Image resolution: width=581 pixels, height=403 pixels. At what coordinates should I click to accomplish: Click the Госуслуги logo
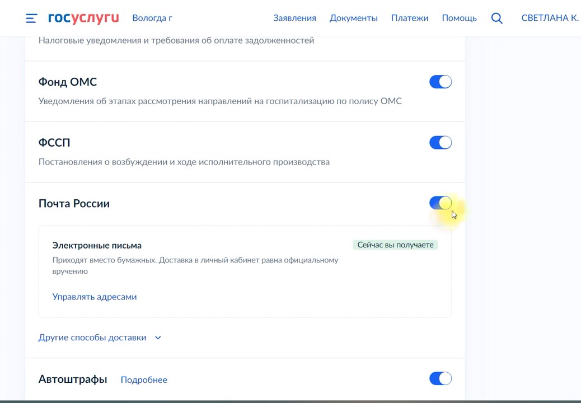(x=83, y=18)
